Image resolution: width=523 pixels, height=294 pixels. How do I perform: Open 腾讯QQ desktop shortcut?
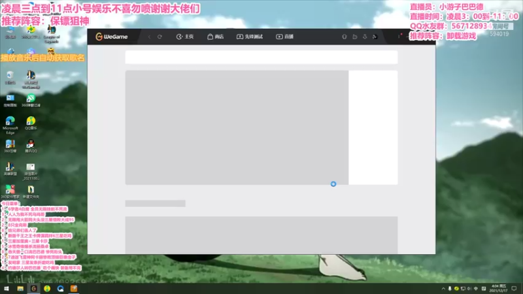(x=31, y=146)
